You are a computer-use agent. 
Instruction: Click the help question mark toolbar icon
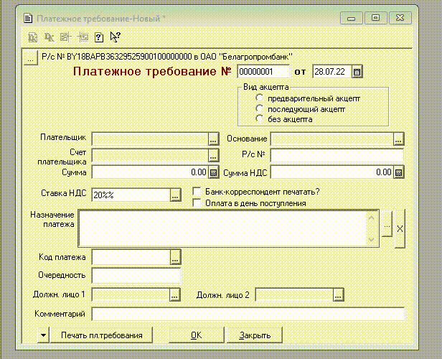(100, 37)
